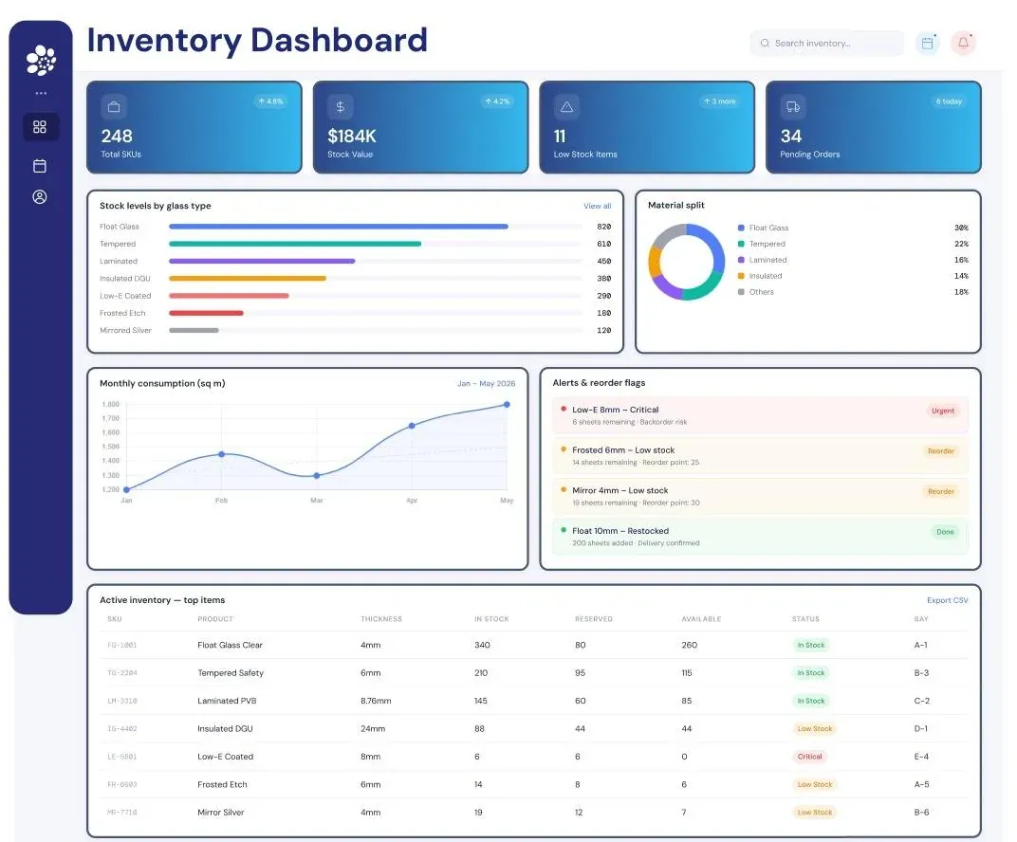Sort by the STATUS column header
This screenshot has height=842, width=1017.
[x=805, y=619]
